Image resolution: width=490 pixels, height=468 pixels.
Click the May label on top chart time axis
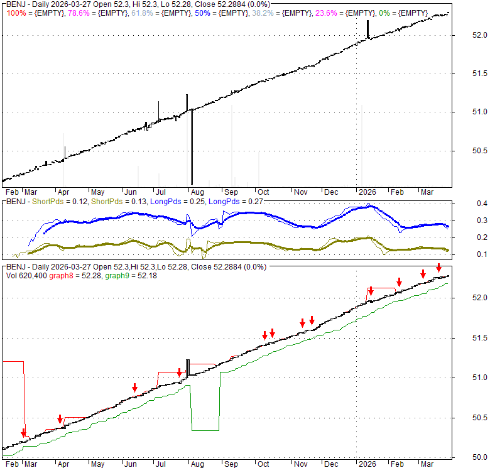97,192
